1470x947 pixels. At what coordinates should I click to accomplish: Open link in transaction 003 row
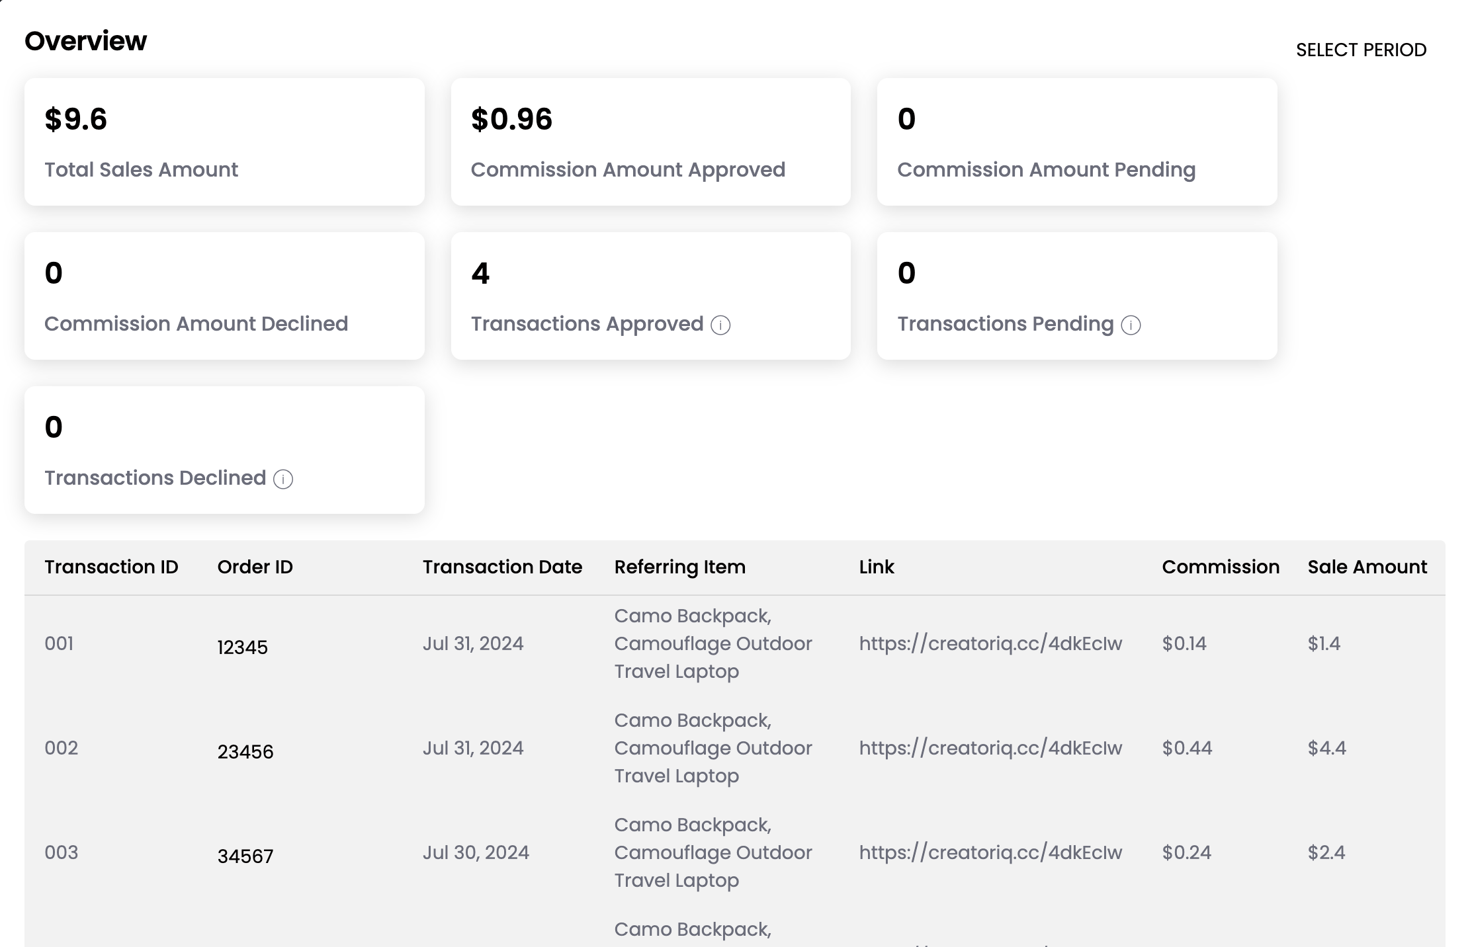point(990,852)
